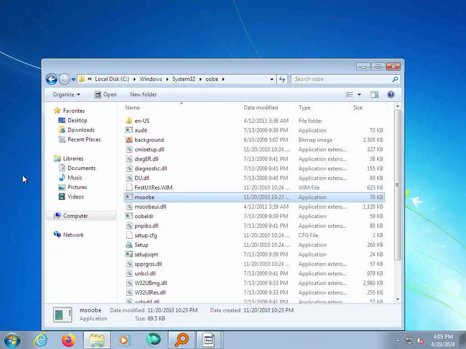Launch Firefox from the taskbar
The width and height of the screenshot is (466, 349).
tap(69, 340)
